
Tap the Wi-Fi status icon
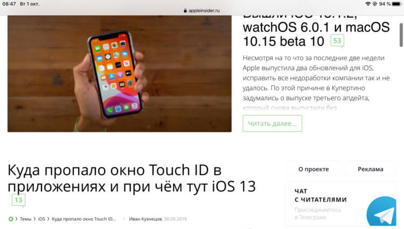pos(368,4)
